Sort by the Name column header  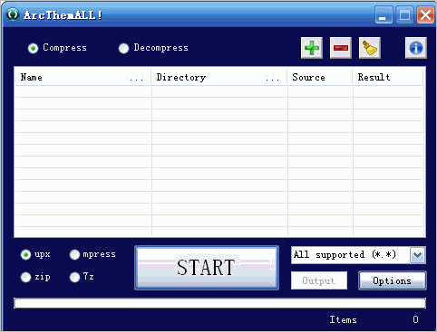coord(83,77)
